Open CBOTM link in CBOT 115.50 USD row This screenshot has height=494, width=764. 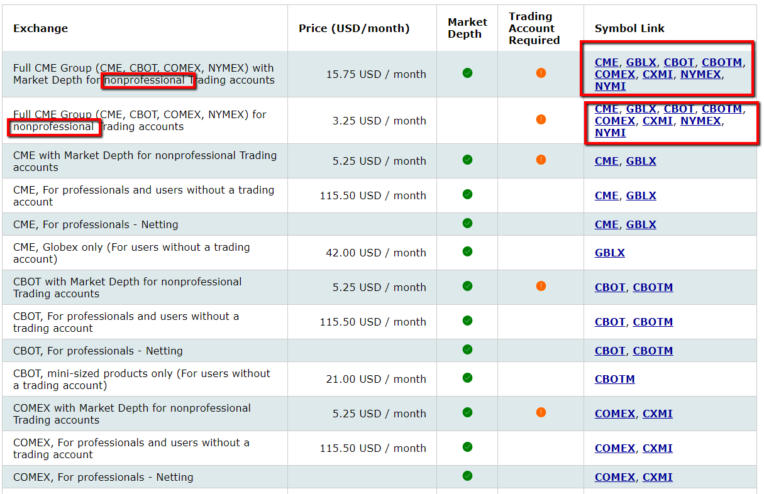click(653, 322)
